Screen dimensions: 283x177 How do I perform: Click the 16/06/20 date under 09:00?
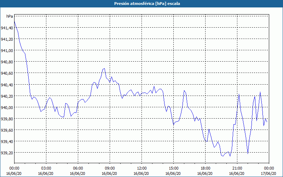(109, 173)
